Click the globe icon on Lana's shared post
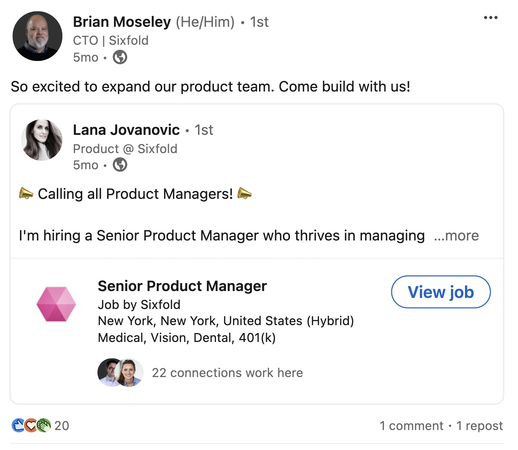Viewport: 518px width, 450px height. click(x=120, y=165)
